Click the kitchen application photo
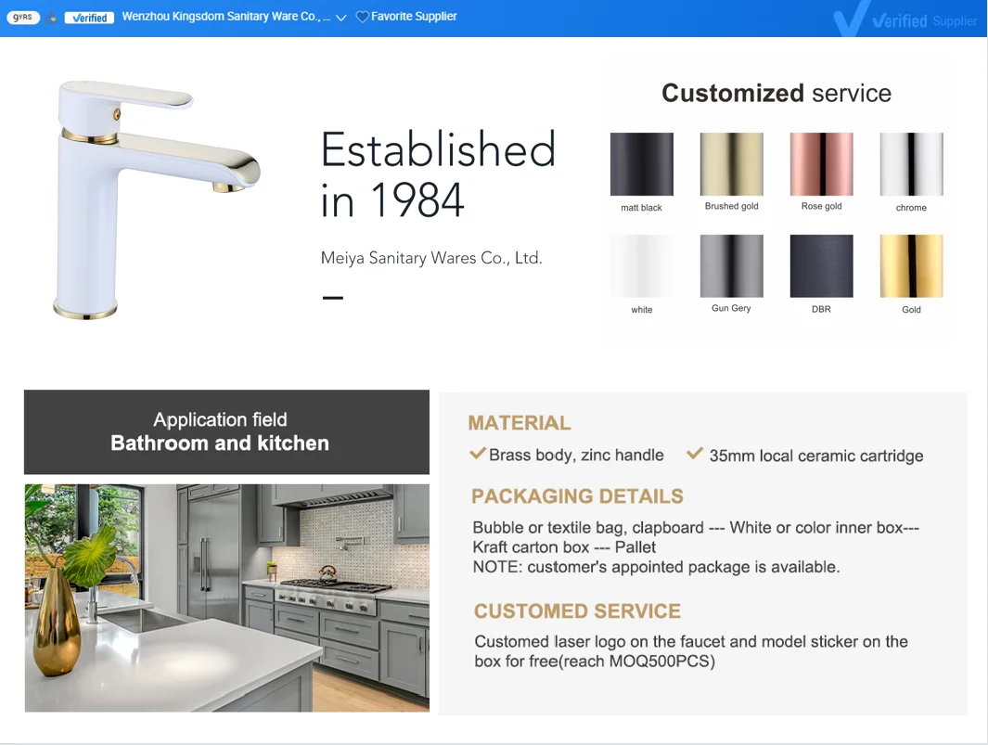This screenshot has width=988, height=745. coord(226,597)
